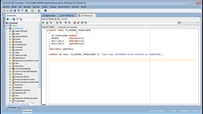This screenshot has height=114, width=203.
Task: Expand the Tablas (Filtrado) node
Action: pos(10,31)
